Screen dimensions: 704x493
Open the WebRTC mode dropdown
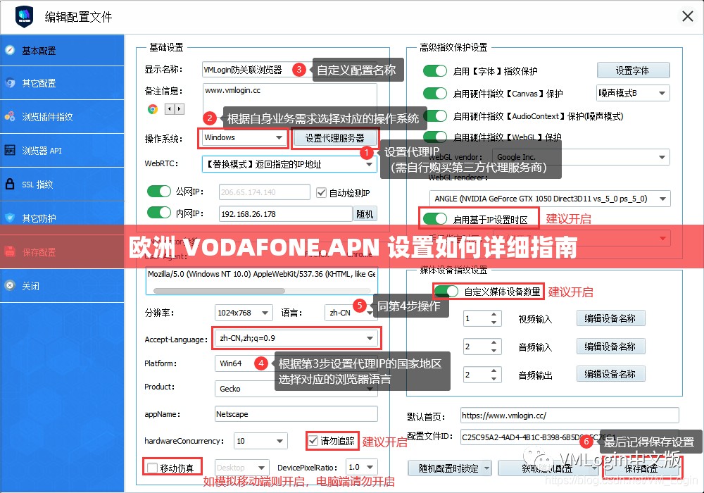pyautogui.click(x=289, y=164)
